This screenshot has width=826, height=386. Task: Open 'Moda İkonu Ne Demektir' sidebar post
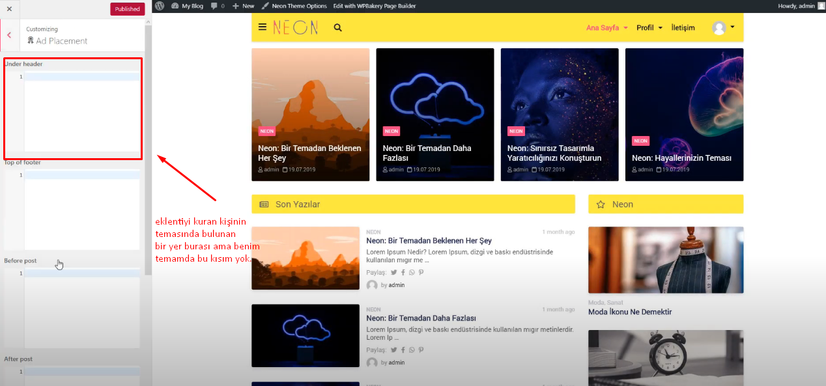(x=630, y=312)
